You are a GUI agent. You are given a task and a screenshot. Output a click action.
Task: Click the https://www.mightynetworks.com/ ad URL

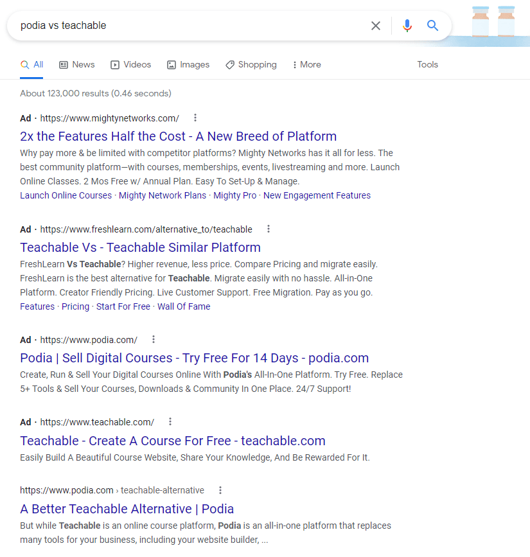(x=109, y=118)
